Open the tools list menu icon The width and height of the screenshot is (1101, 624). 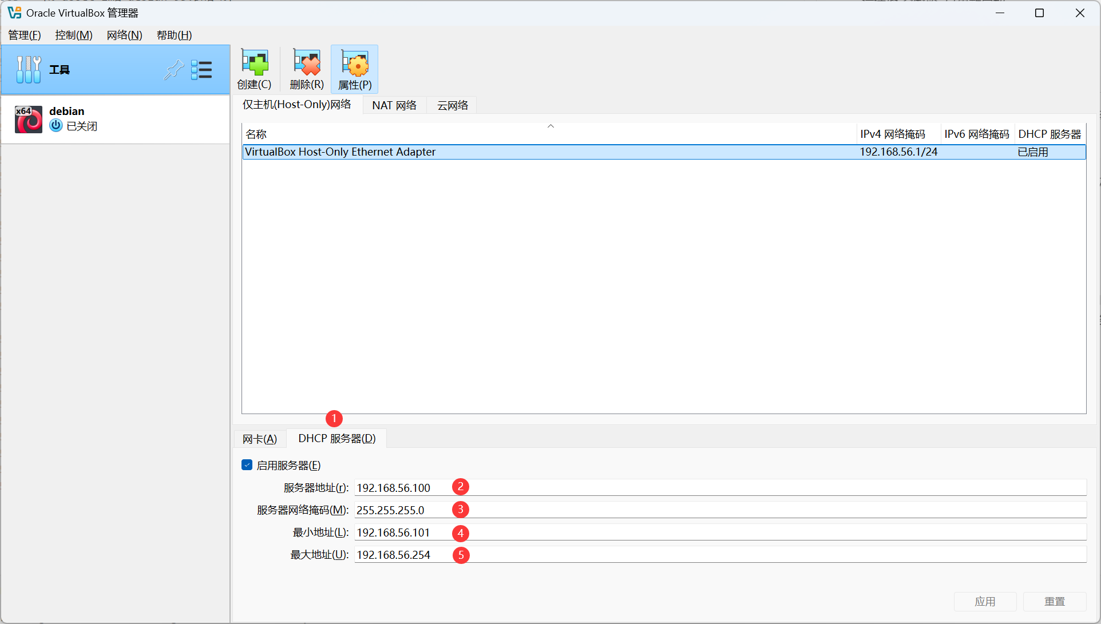(x=201, y=70)
